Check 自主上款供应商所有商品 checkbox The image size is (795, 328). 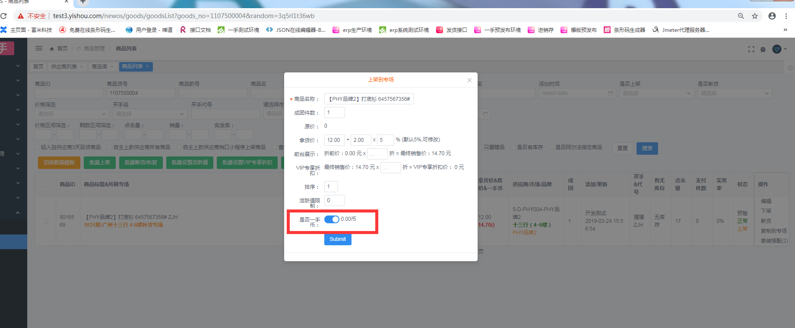tap(110, 147)
